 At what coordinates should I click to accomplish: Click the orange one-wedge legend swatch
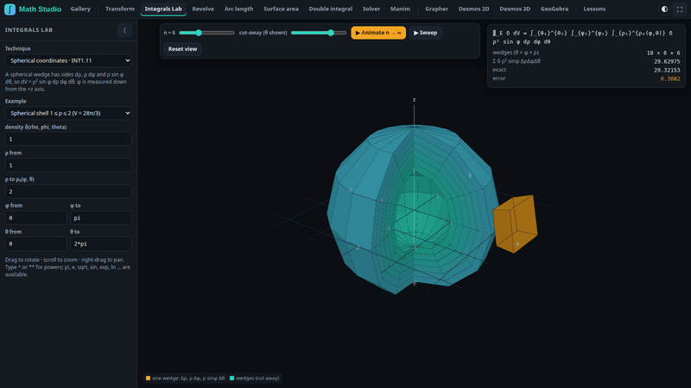(148, 378)
